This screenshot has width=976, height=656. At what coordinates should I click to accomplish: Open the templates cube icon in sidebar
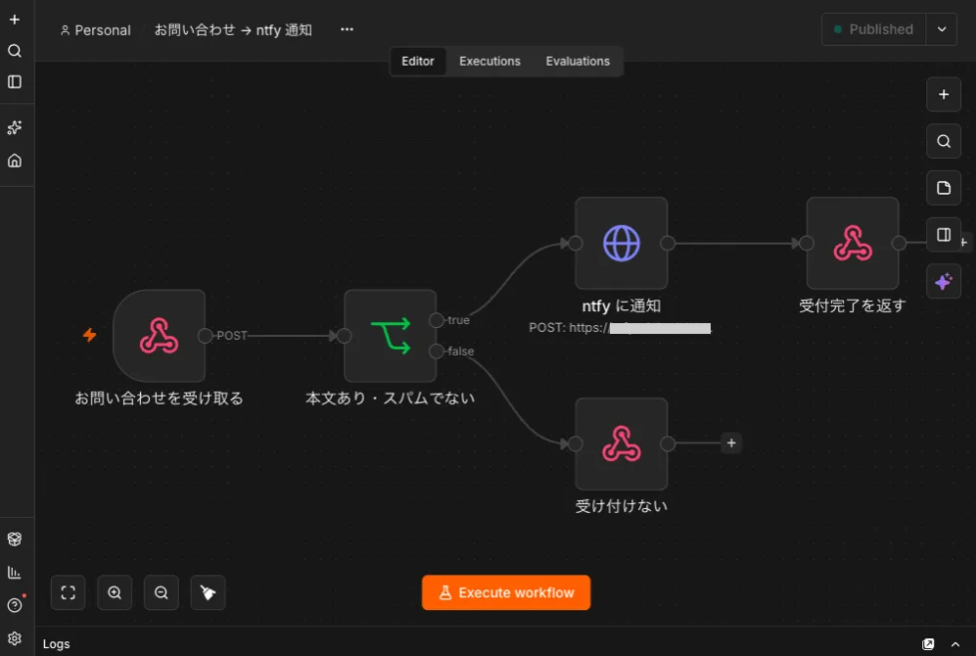(x=15, y=539)
